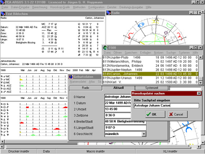The width and height of the screenshot is (205, 154).
Task: Select the 616N Karl V. row
Action: click(x=150, y=82)
